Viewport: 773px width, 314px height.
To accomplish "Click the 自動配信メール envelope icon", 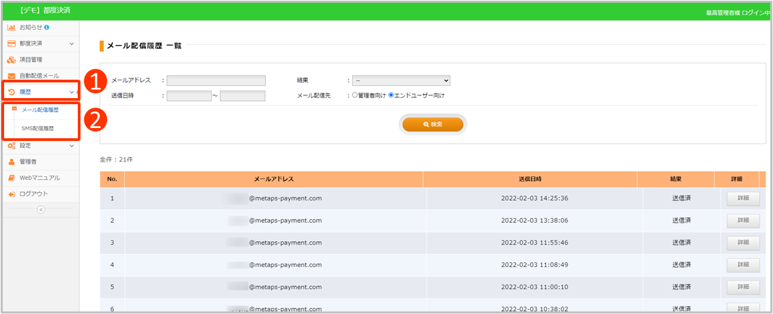I will [x=12, y=76].
